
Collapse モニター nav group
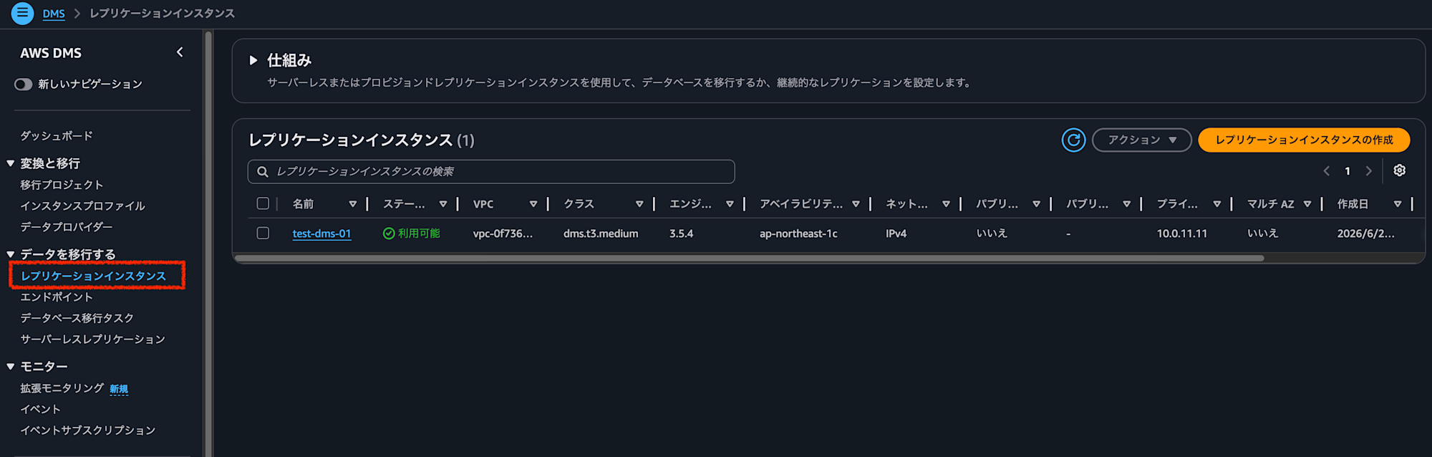coord(11,367)
